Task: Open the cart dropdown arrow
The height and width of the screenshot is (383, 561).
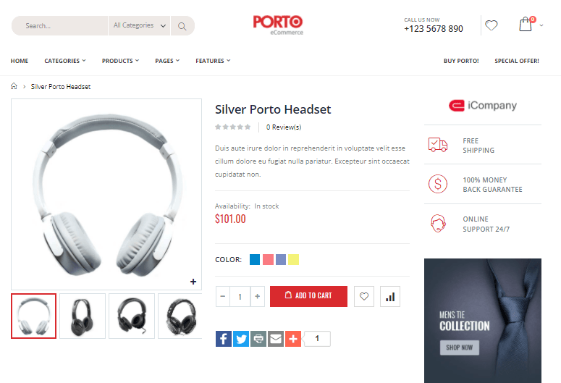Action: [541, 25]
